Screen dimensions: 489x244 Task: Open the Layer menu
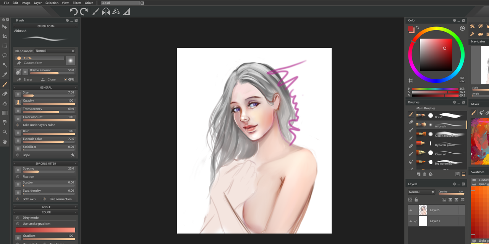(38, 3)
